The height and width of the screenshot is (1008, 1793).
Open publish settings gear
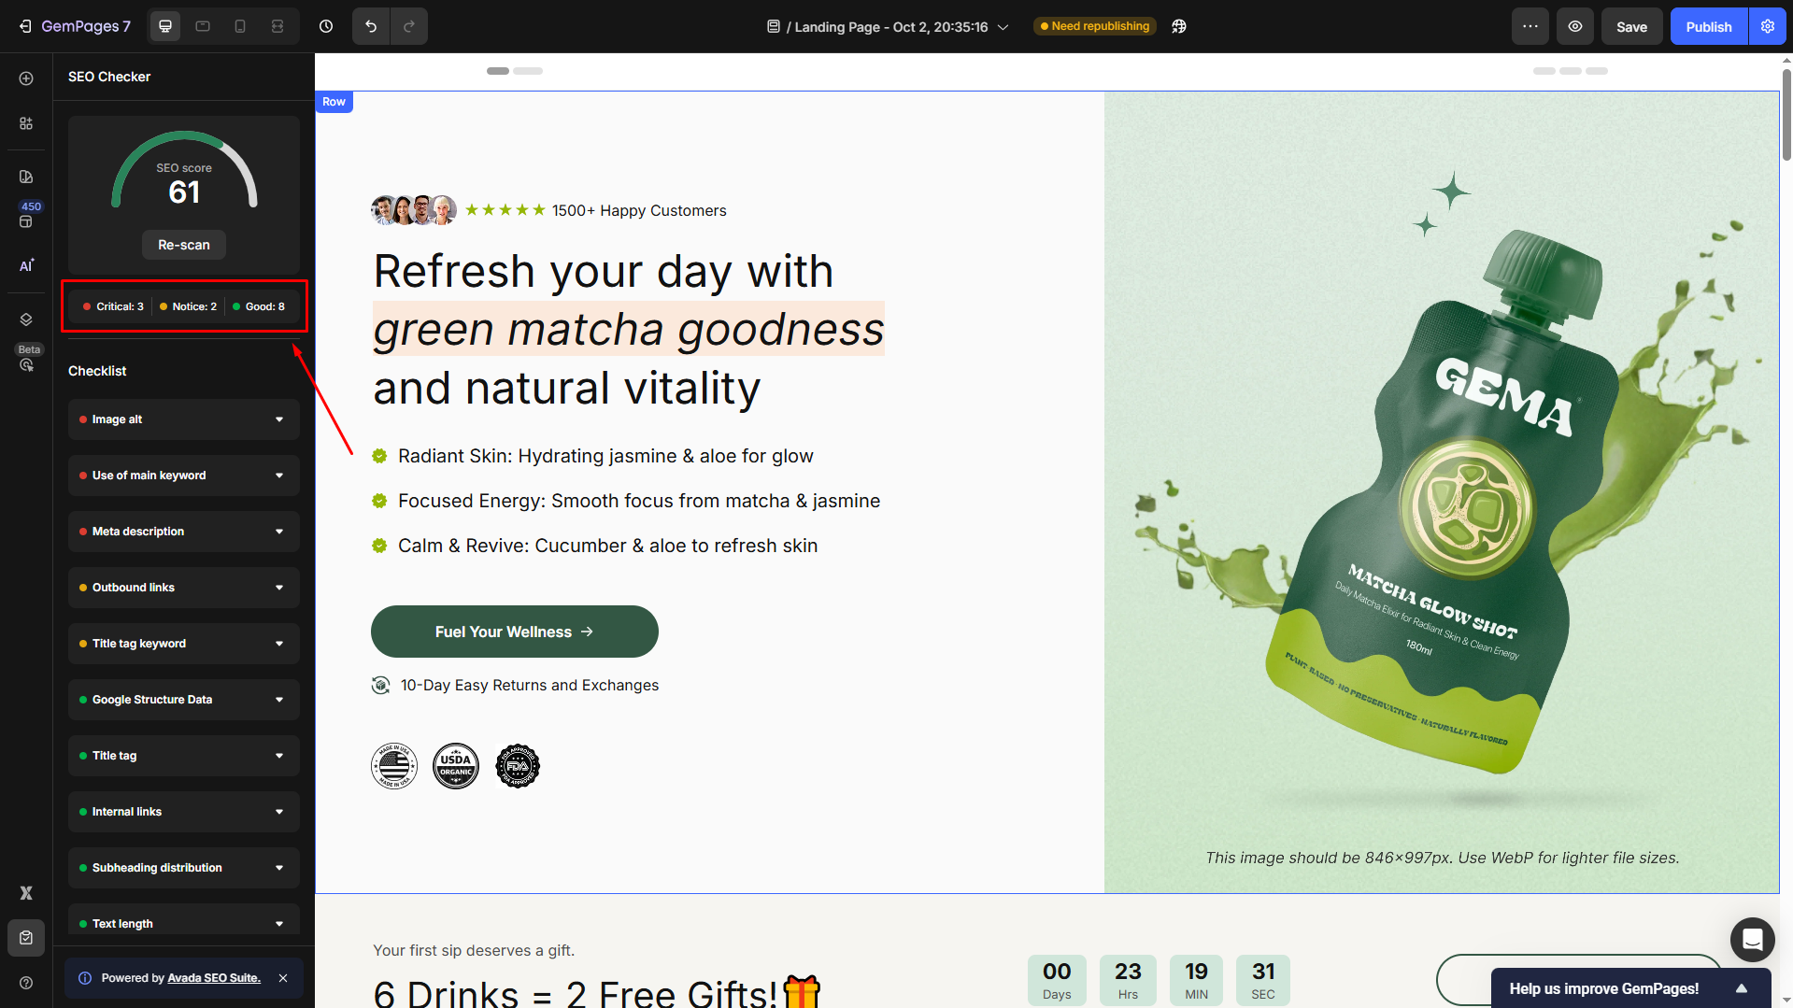[x=1768, y=26]
